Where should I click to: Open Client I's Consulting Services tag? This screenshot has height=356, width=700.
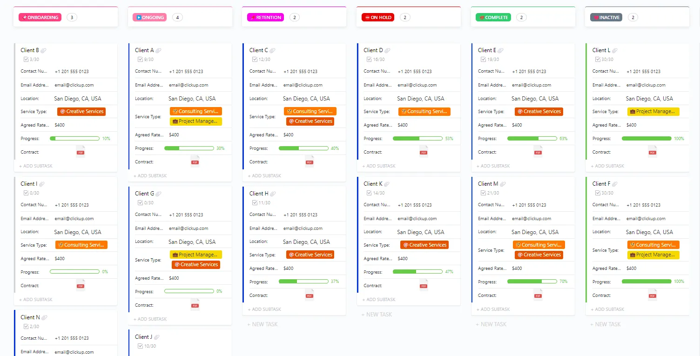click(81, 245)
